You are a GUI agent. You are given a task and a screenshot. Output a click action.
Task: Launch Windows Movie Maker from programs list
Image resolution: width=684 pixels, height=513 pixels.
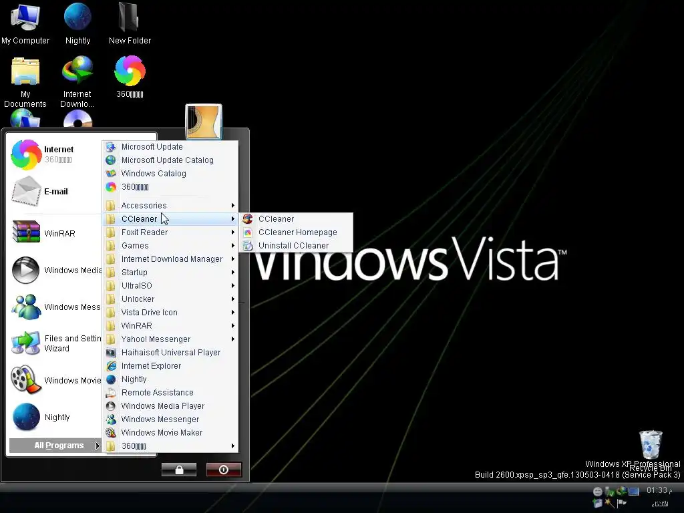(171, 433)
